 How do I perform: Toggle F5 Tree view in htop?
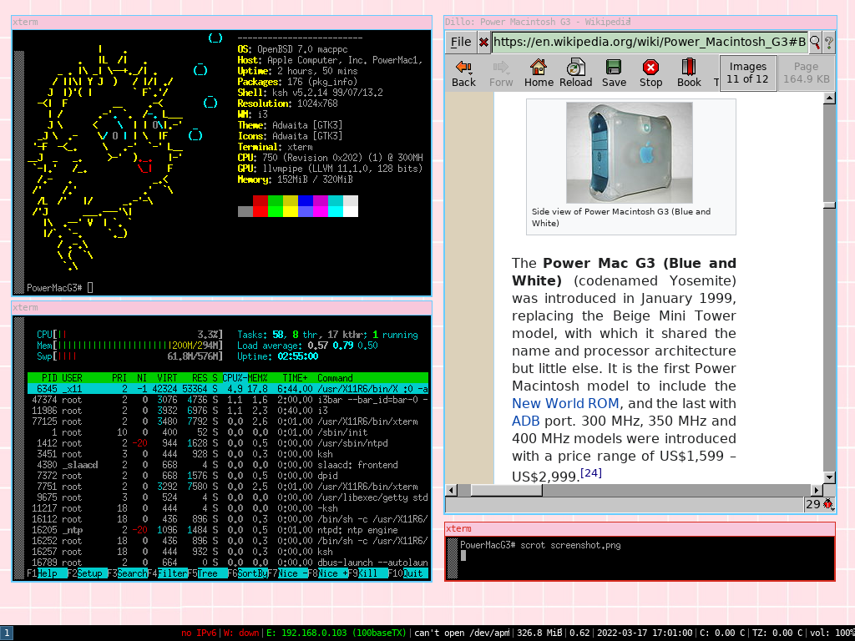point(208,573)
